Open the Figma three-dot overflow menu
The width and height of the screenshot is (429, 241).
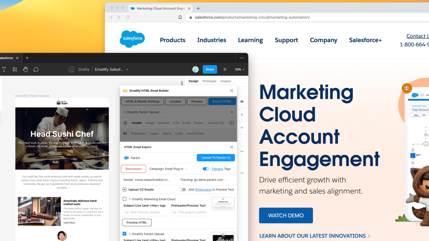242,58
